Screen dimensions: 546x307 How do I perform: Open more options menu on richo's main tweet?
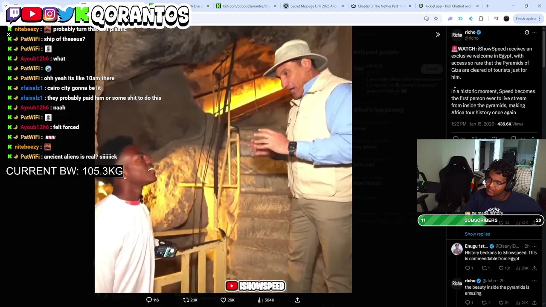tap(534, 32)
